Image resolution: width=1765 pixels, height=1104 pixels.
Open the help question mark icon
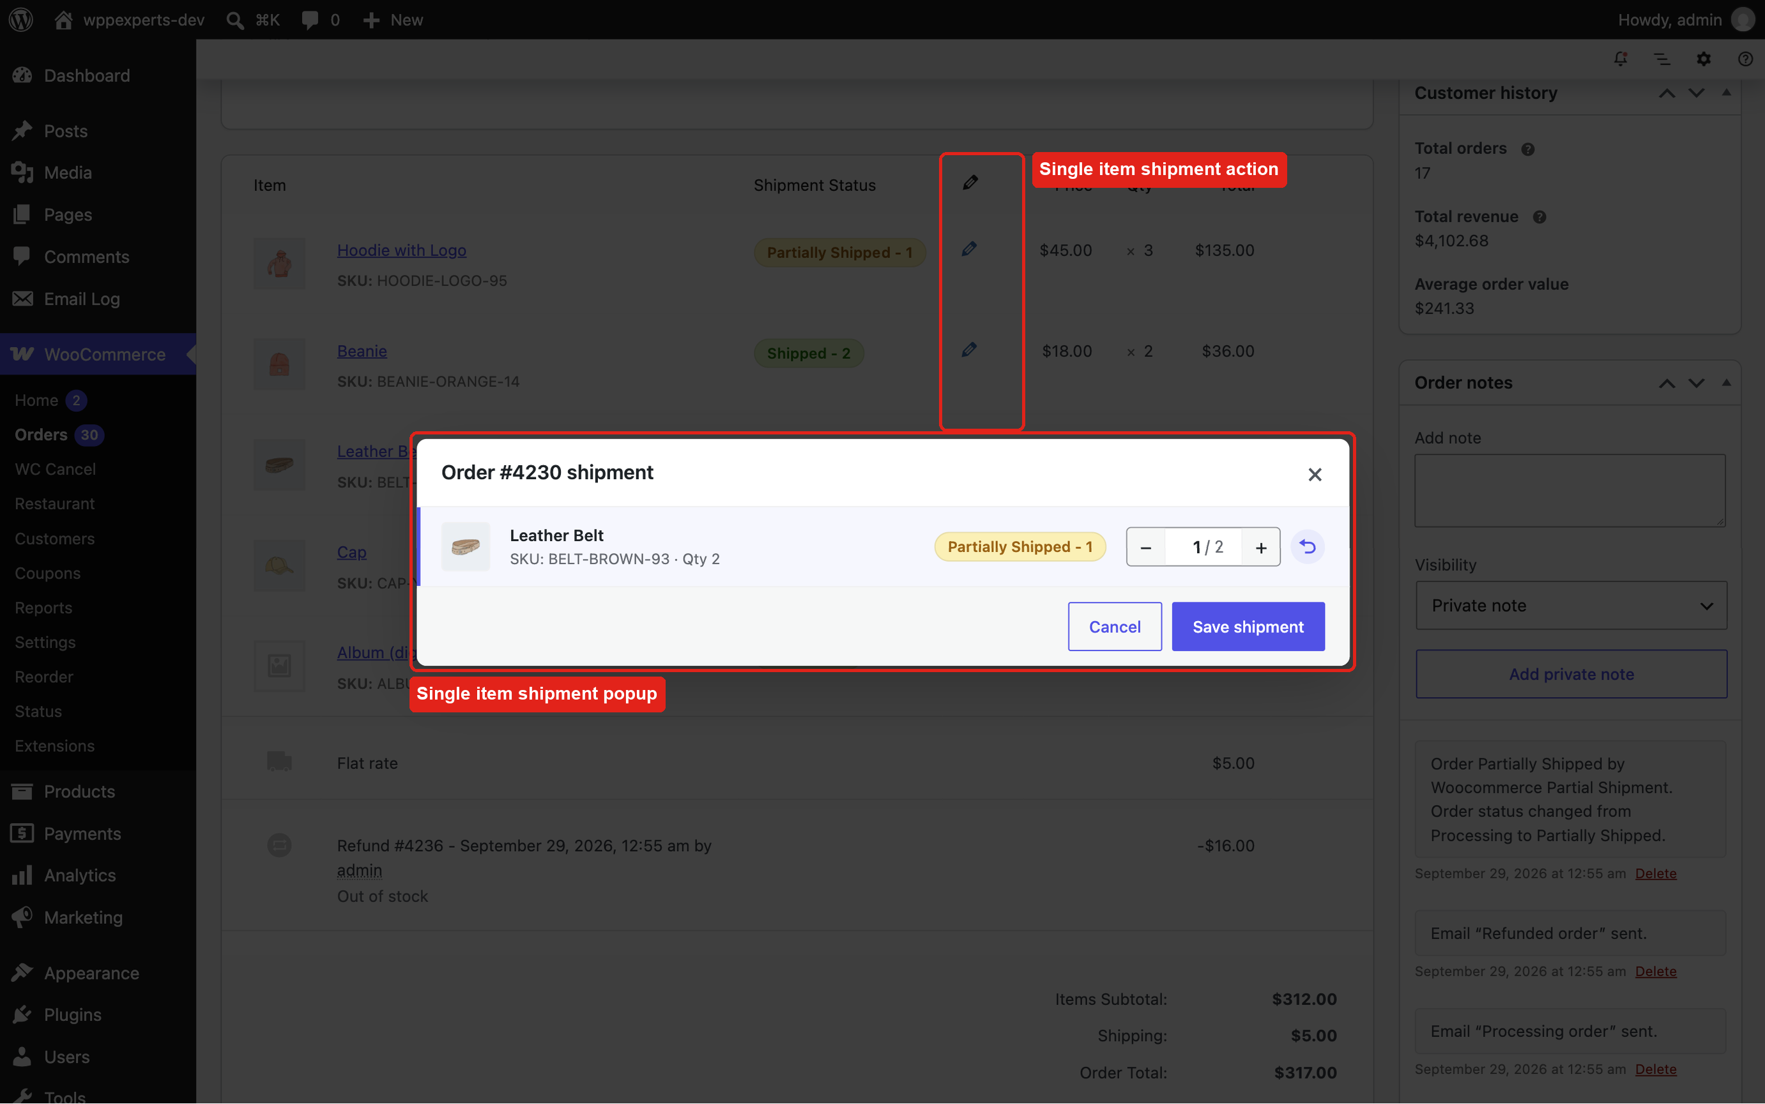[1745, 59]
